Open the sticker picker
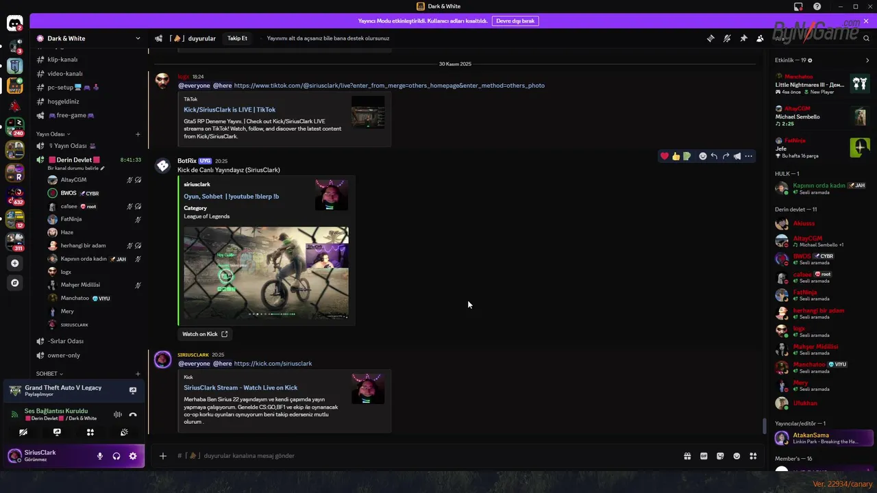Screen dimensions: 877x493 click(x=720, y=456)
